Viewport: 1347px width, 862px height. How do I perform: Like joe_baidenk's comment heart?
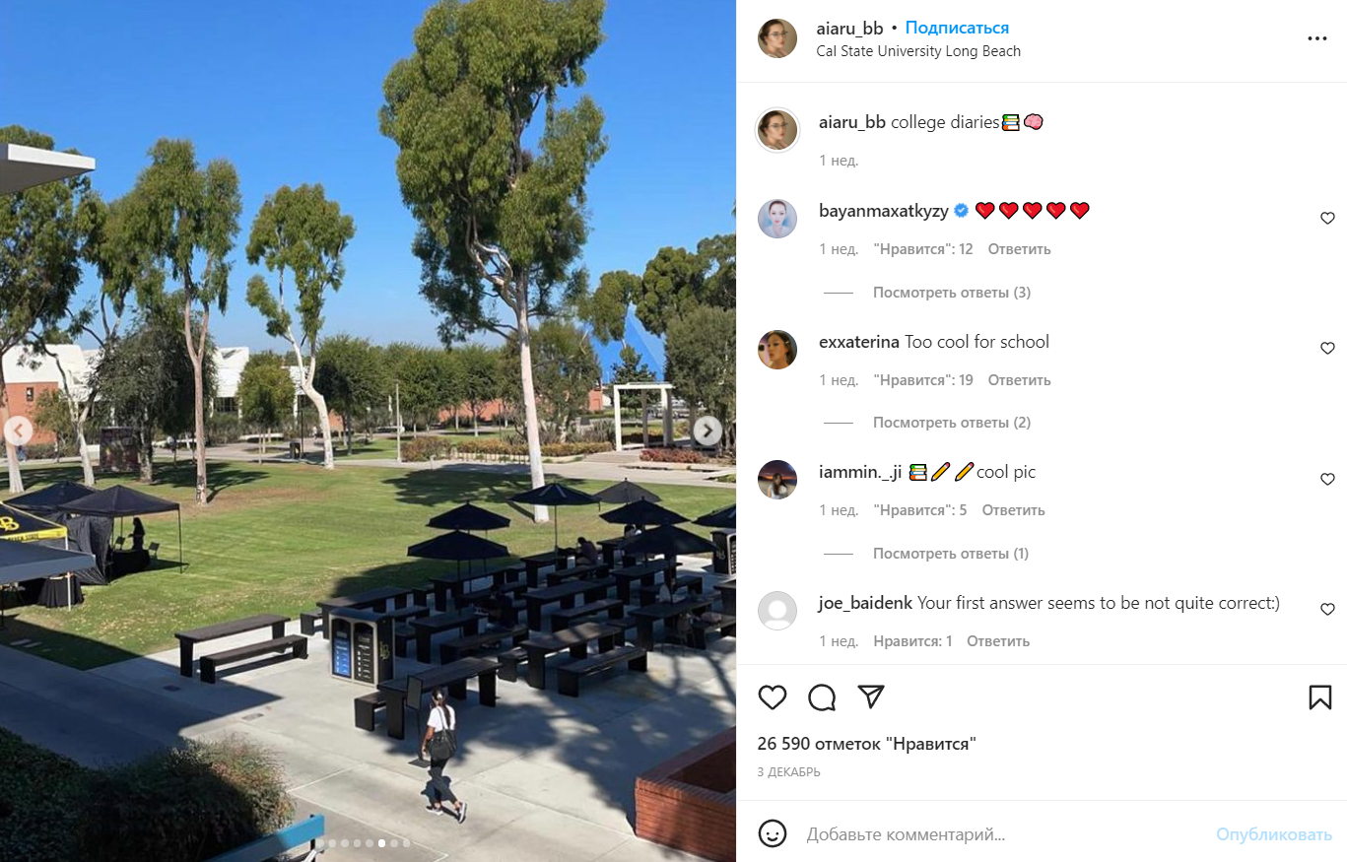pyautogui.click(x=1327, y=609)
